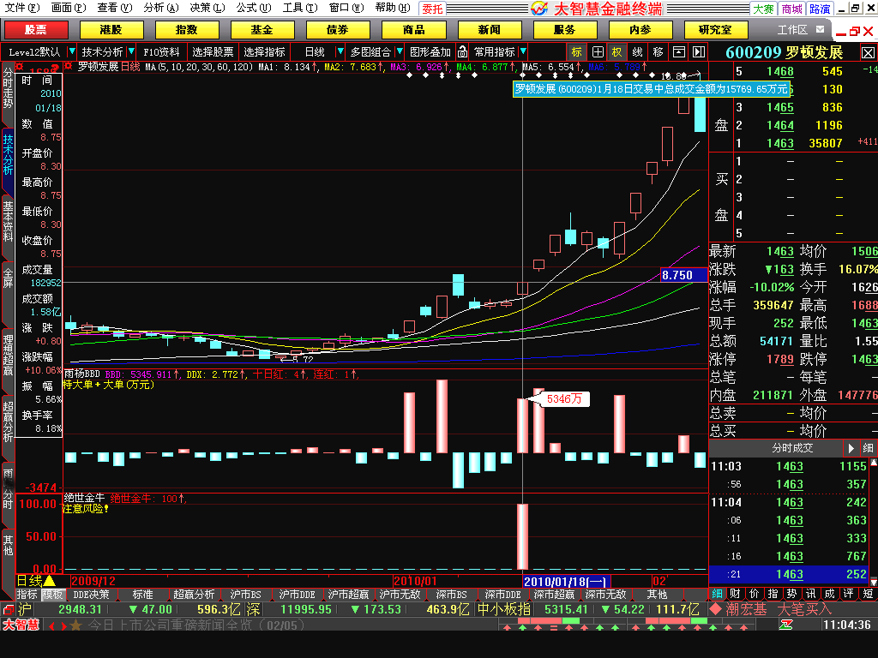Click the 委托 trading button
Image resolution: width=878 pixels, height=658 pixels.
coord(432,9)
